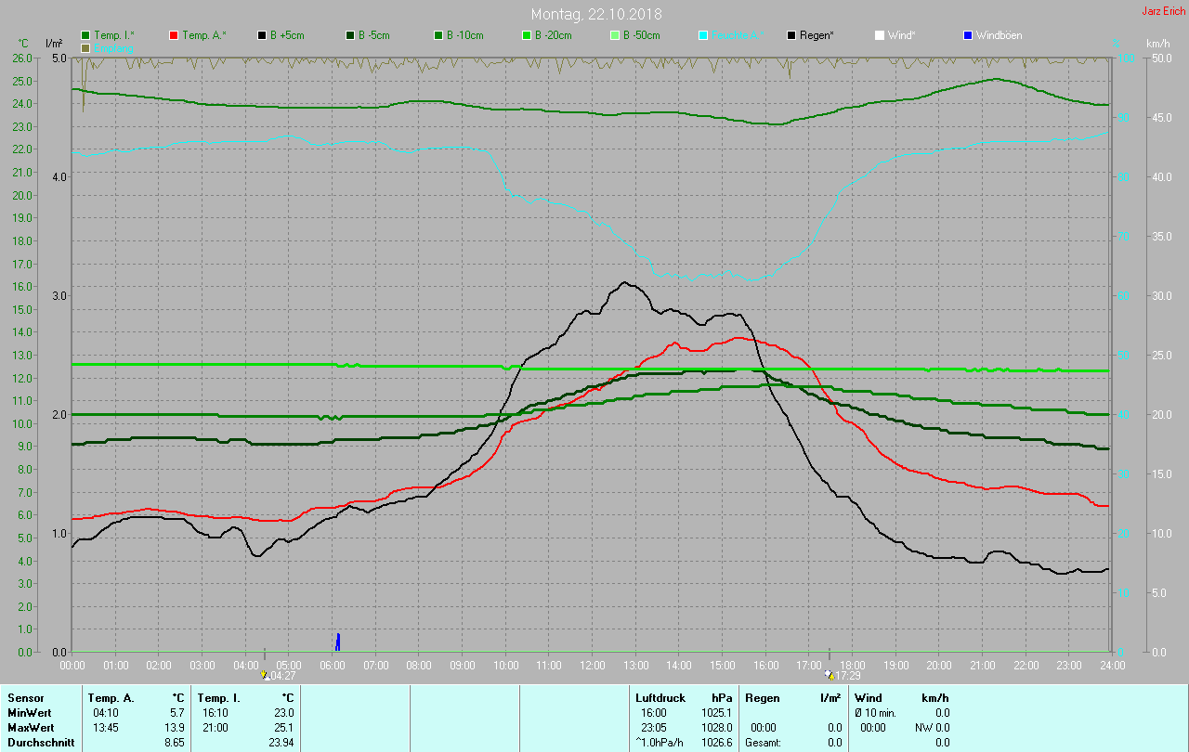Image resolution: width=1189 pixels, height=752 pixels.
Task: Click the 'Wind*' legend label
Action: [901, 35]
